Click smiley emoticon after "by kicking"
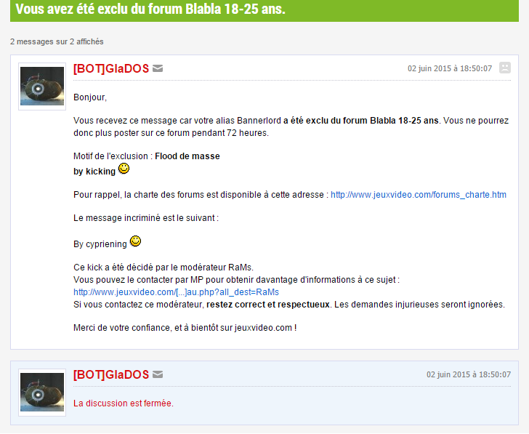 click(124, 169)
